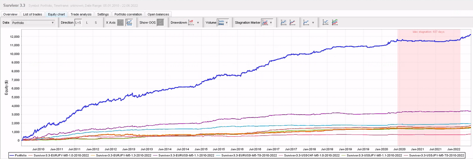Viewport: 473px width, 159px height.
Task: Open the Portfolio correlation tab
Action: 128,14
